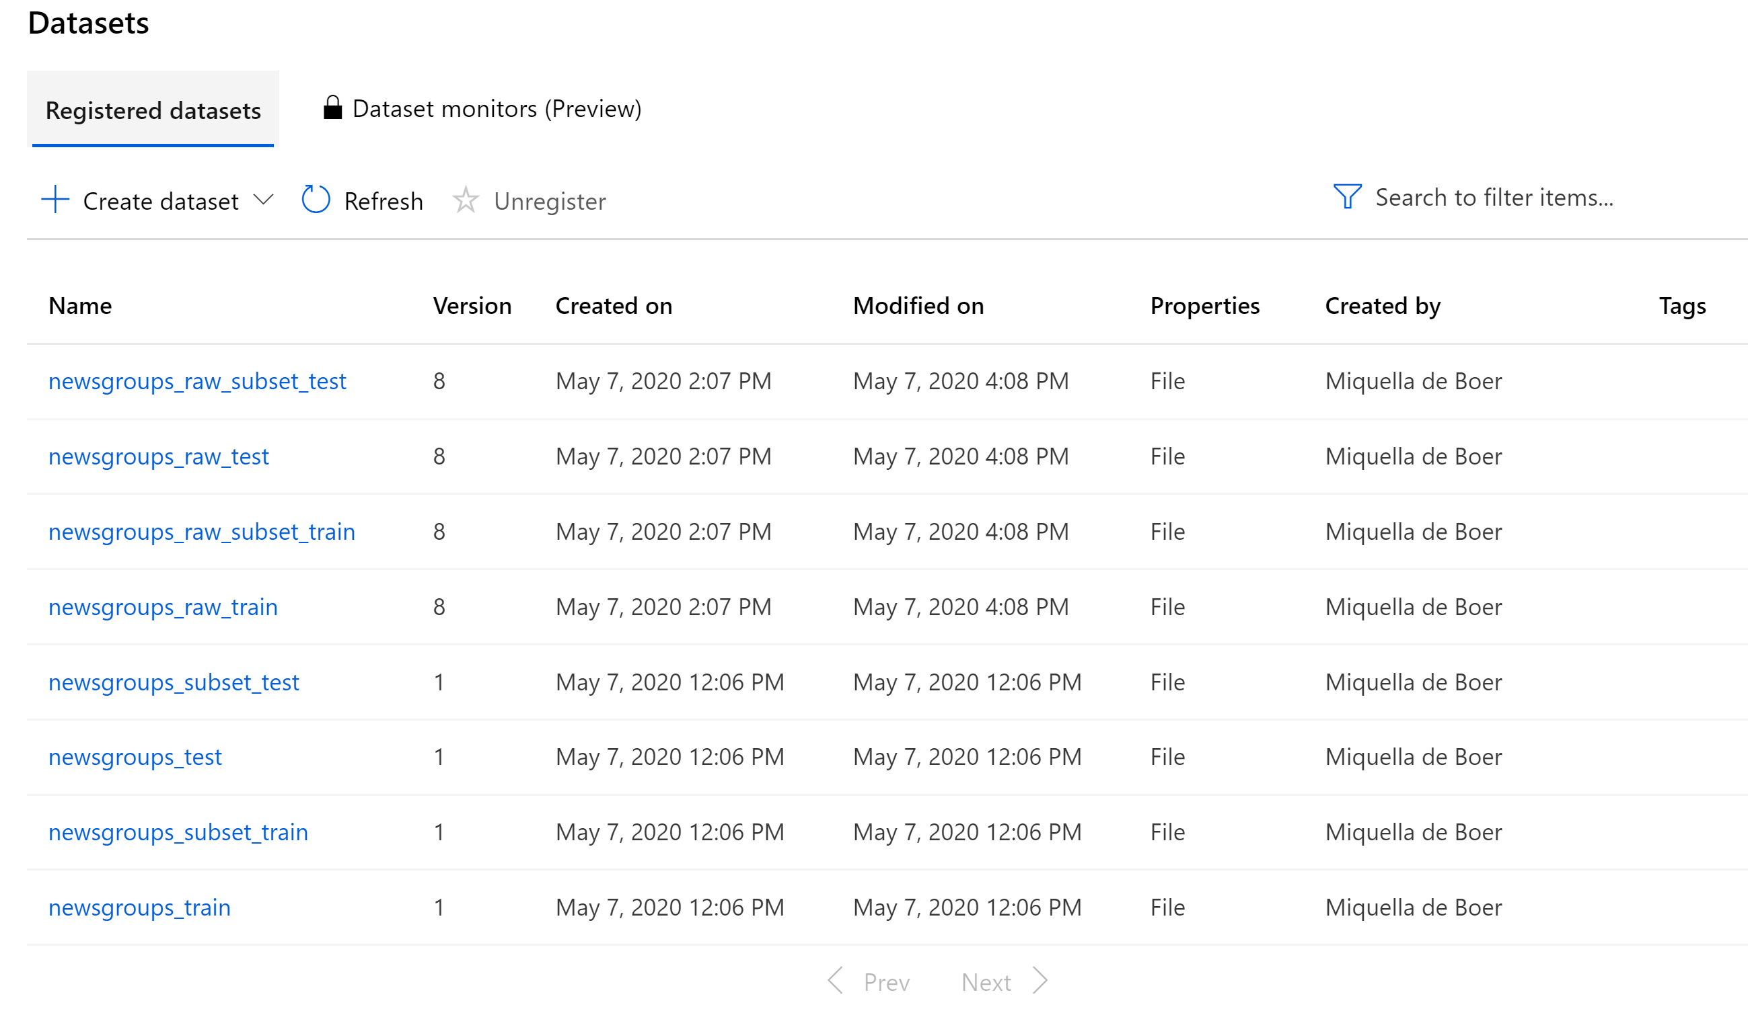The width and height of the screenshot is (1748, 1011).
Task: Click the circular Refresh icon
Action: (316, 200)
